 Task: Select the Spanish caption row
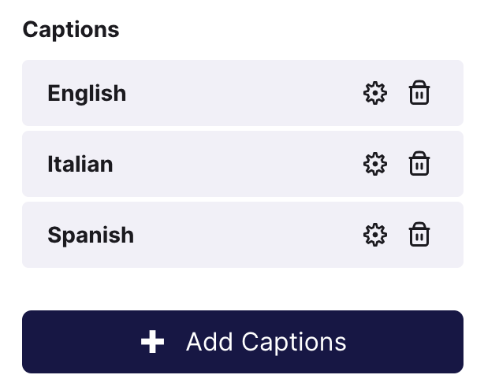pos(243,235)
